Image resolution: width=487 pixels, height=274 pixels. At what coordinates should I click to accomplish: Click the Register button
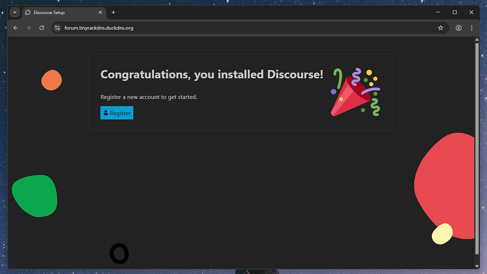[117, 113]
